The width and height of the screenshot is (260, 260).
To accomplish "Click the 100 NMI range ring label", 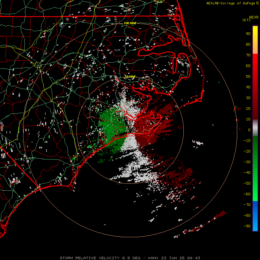I will click(130, 23).
